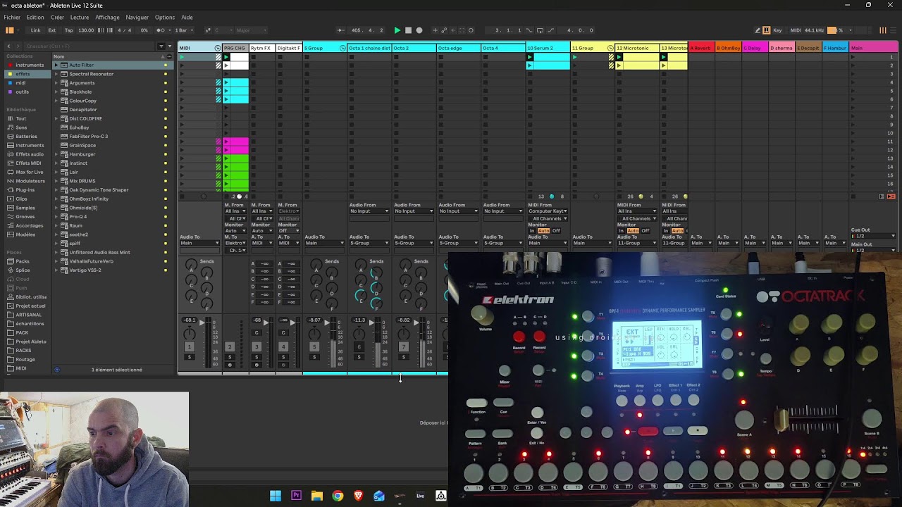Launch first clip in 12 Microtonic track
The width and height of the screenshot is (902, 507).
[619, 57]
